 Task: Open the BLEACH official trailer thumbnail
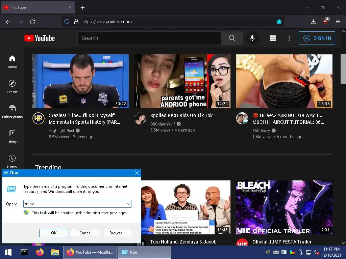point(284,207)
